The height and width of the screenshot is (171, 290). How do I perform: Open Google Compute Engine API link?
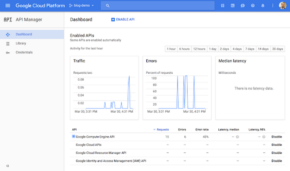click(x=95, y=137)
